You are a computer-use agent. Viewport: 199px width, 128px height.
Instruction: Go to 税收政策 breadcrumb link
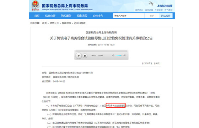coord(66,23)
